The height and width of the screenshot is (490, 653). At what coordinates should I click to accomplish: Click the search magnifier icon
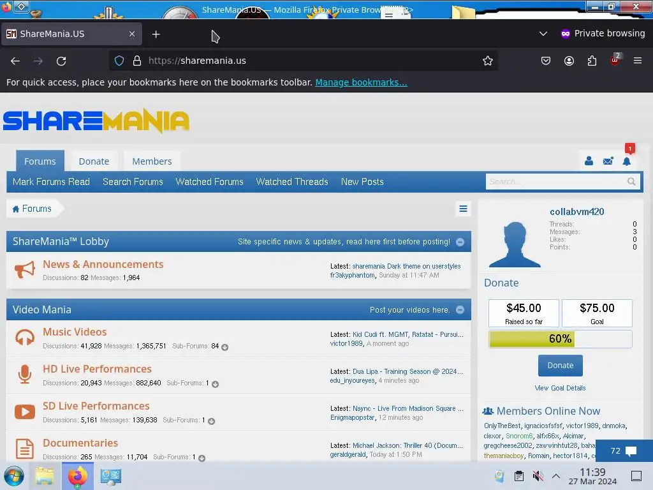point(631,182)
